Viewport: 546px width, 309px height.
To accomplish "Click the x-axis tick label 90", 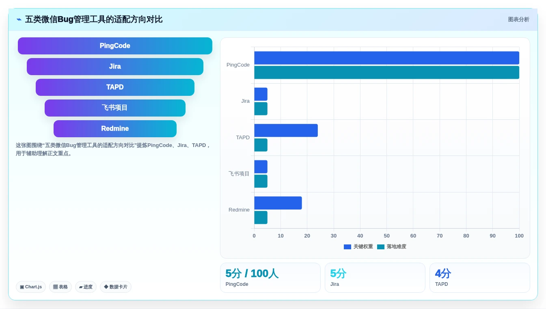I will 493,236.
